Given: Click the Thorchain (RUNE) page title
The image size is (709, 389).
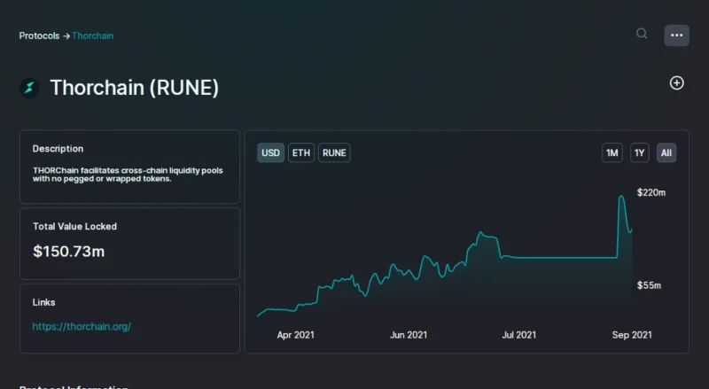Looking at the screenshot, I should click(x=135, y=88).
